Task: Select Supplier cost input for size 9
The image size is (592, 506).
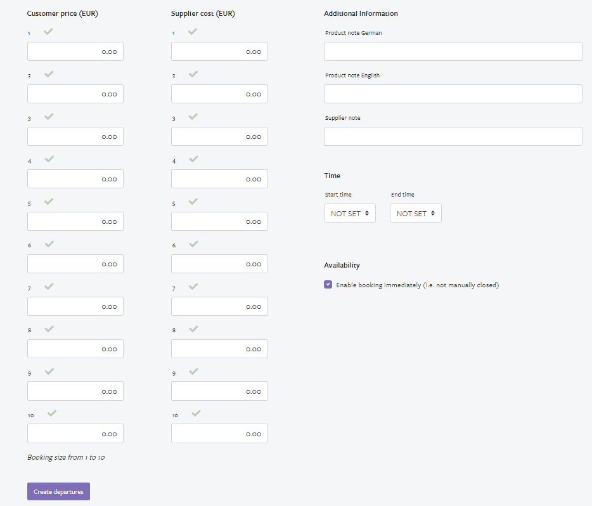Action: point(219,391)
